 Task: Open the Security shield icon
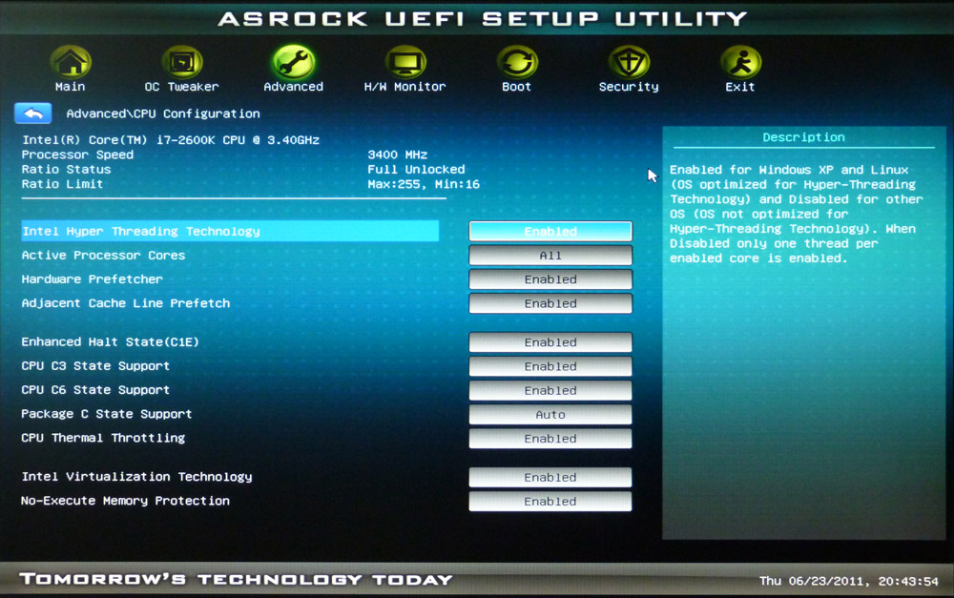click(629, 62)
